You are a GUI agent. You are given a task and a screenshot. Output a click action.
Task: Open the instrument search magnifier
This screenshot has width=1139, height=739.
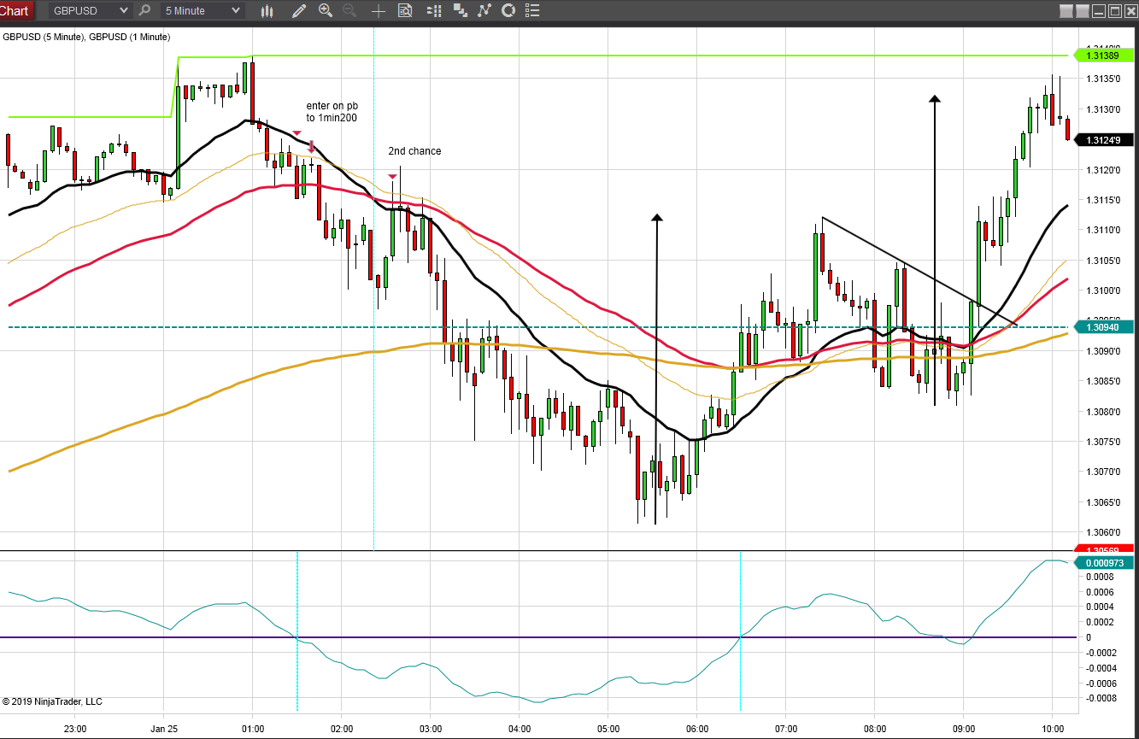pos(144,11)
